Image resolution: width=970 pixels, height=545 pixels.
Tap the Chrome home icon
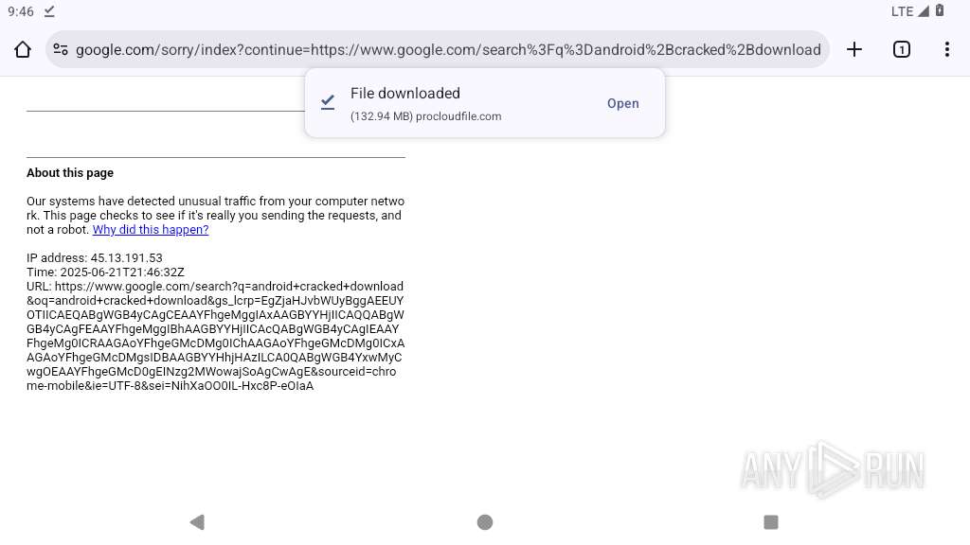click(x=23, y=49)
